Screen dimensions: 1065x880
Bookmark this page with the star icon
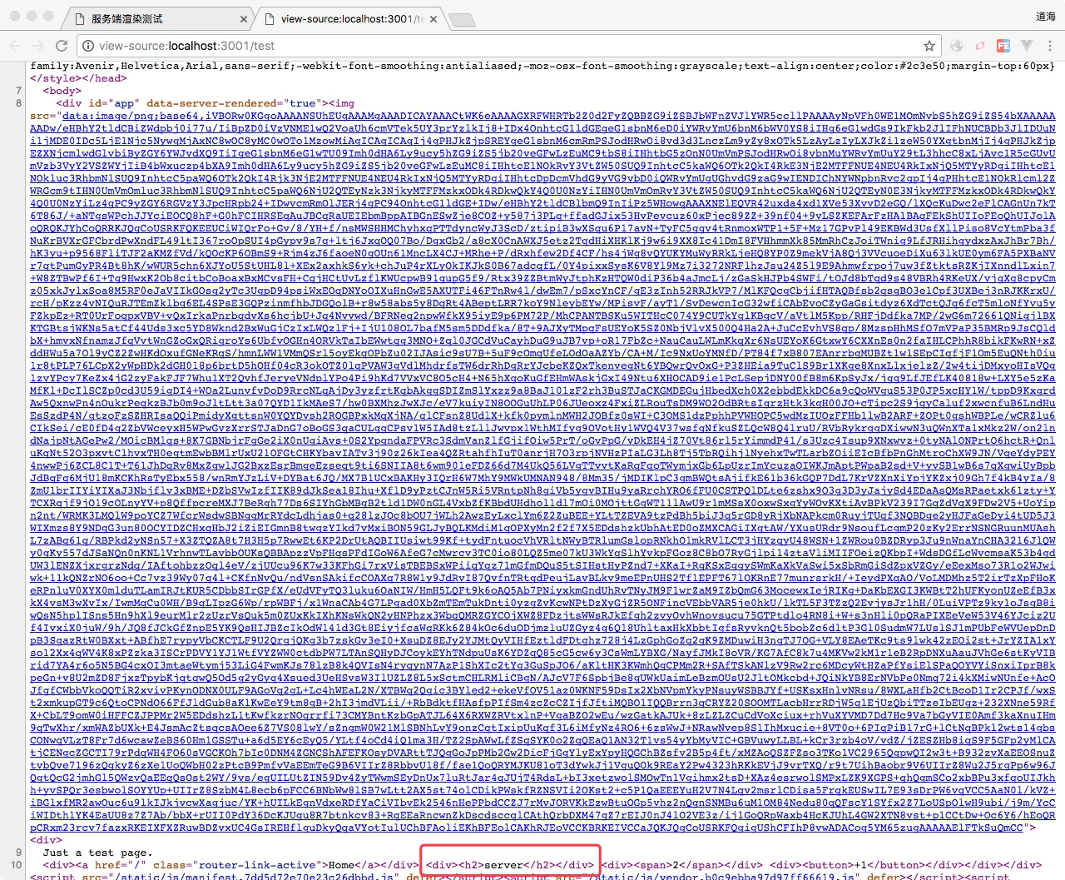(929, 46)
